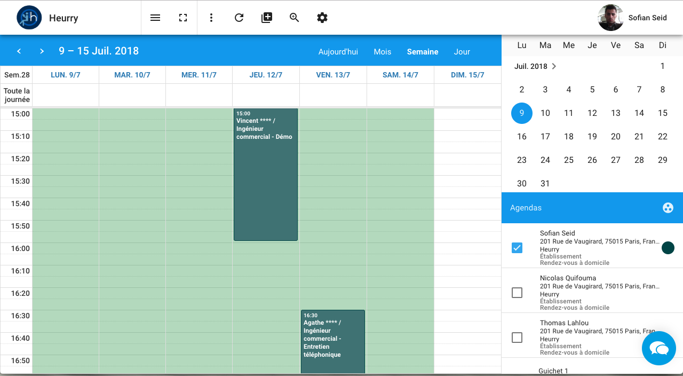The image size is (683, 376).
Task: Click Sofian Seid dark green color swatch
Action: tap(668, 248)
